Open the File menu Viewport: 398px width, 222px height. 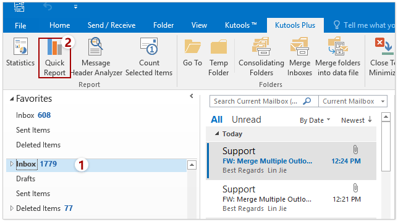(20, 25)
